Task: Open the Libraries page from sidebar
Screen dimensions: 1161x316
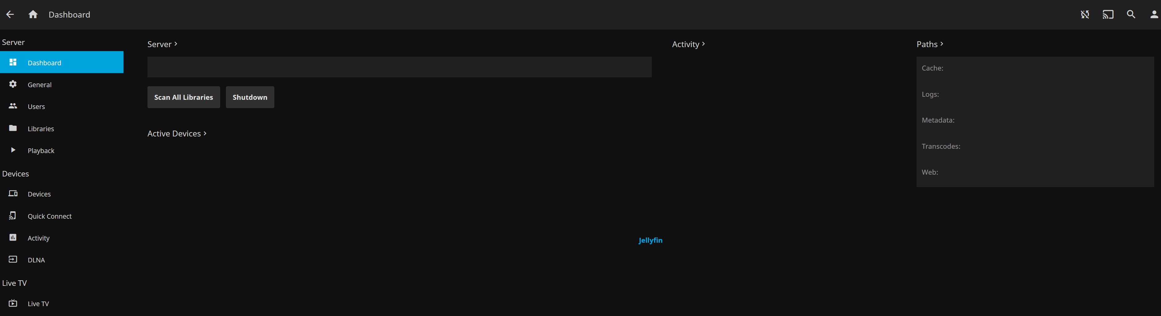Action: click(13, 128)
